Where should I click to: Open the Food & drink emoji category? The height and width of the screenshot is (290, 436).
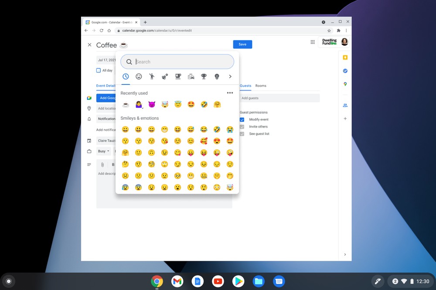pyautogui.click(x=178, y=77)
